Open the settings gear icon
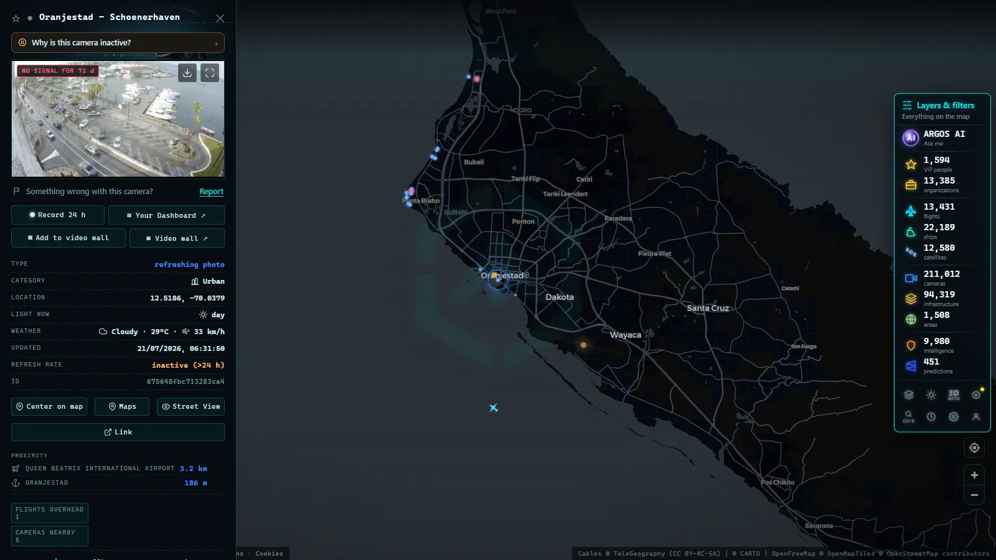Viewport: 996px width, 560px height. pyautogui.click(x=954, y=417)
